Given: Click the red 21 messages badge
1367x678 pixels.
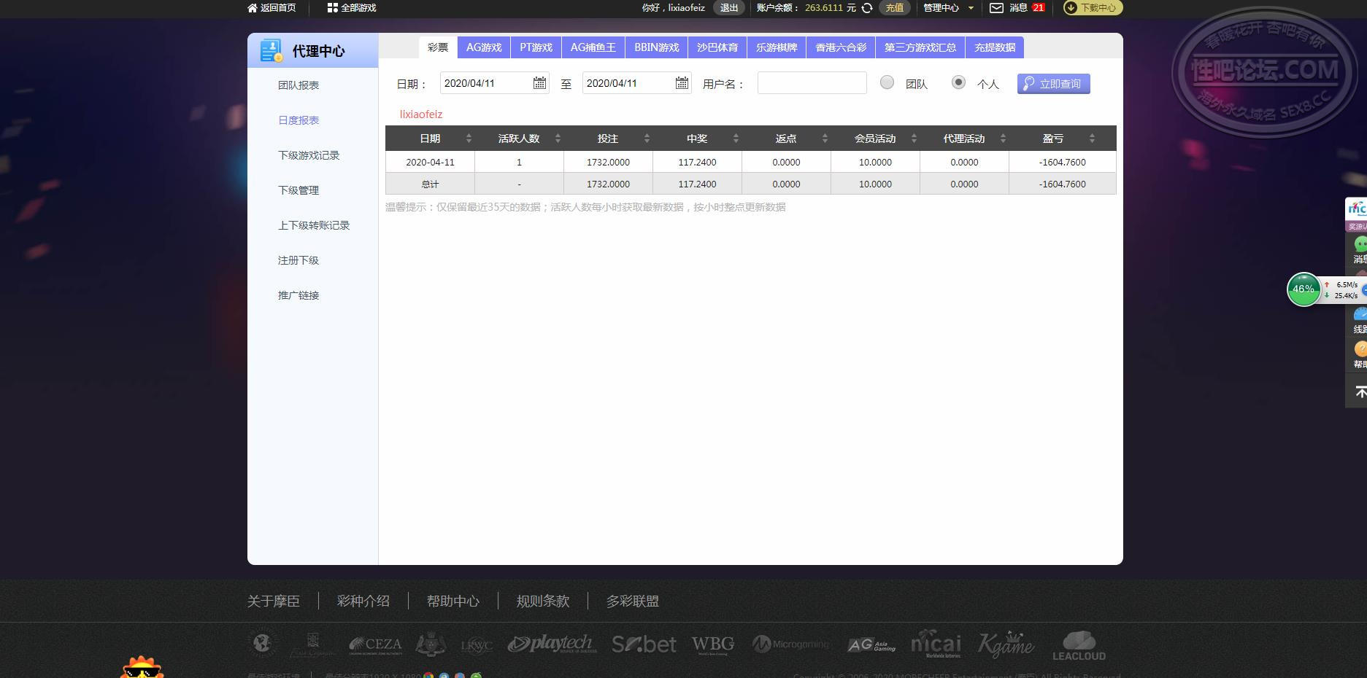Looking at the screenshot, I should pyautogui.click(x=1039, y=8).
